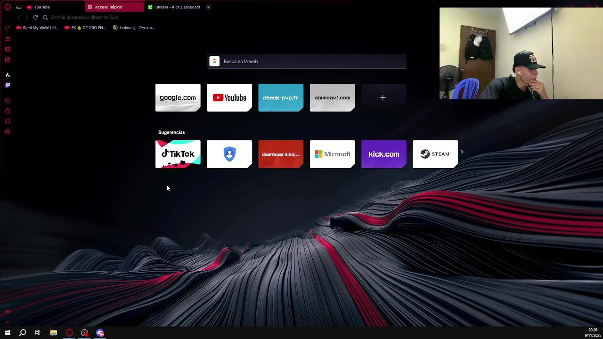Open the GX Mods sidebar icon
This screenshot has width=603, height=339.
(x=8, y=49)
